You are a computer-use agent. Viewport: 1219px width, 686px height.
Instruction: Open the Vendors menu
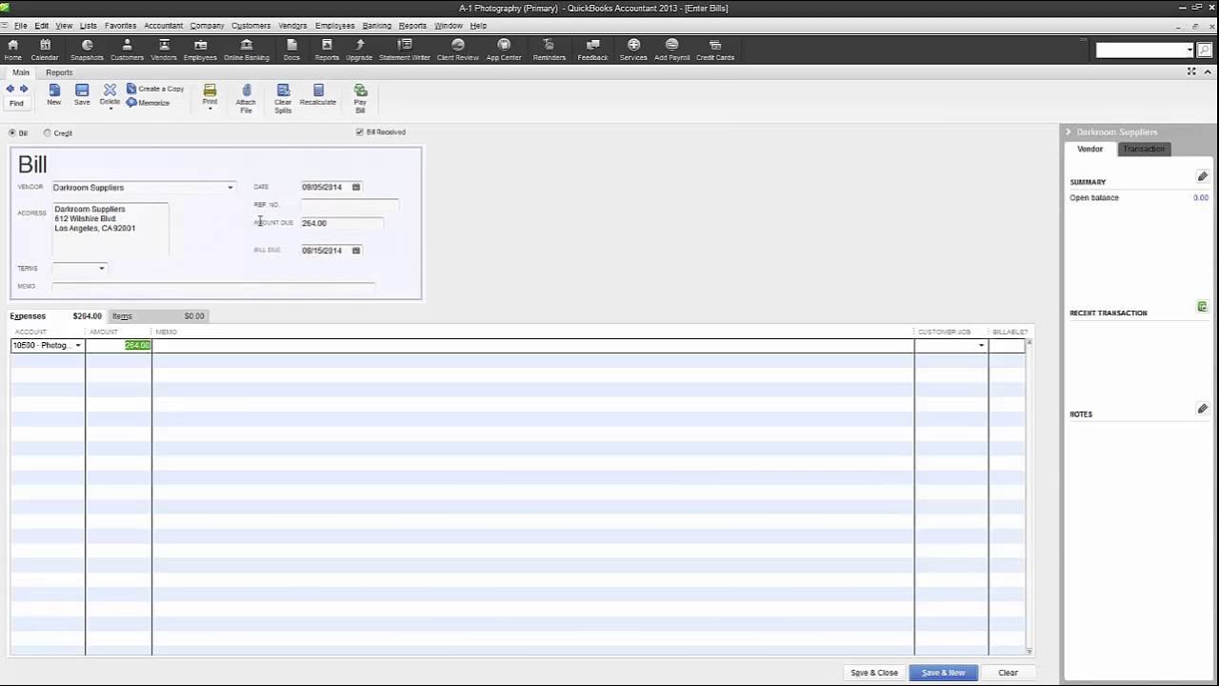click(292, 26)
